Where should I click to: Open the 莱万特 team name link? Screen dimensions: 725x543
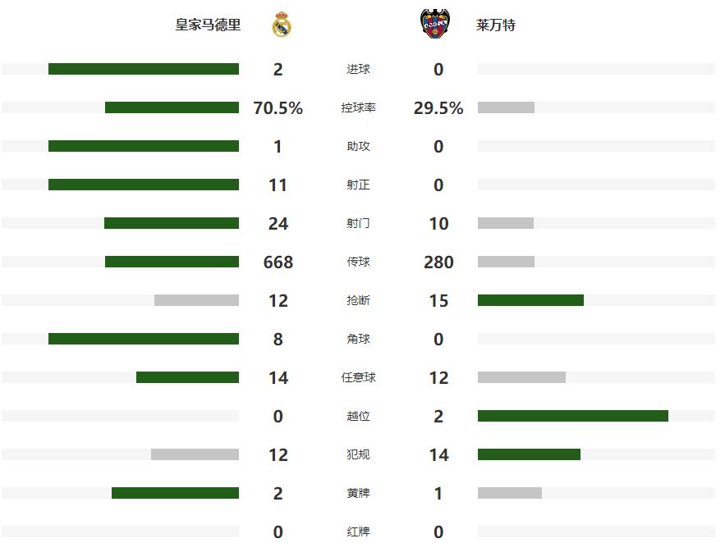tap(496, 25)
